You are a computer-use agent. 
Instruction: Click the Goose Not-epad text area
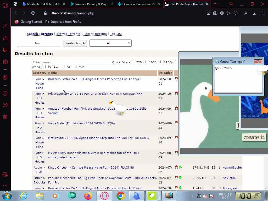(238, 79)
